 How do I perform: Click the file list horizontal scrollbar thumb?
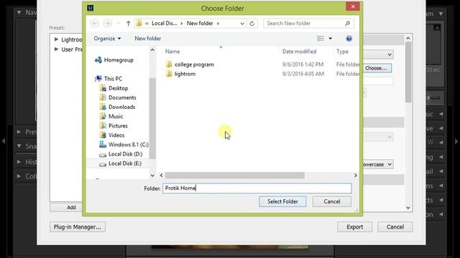(235, 175)
